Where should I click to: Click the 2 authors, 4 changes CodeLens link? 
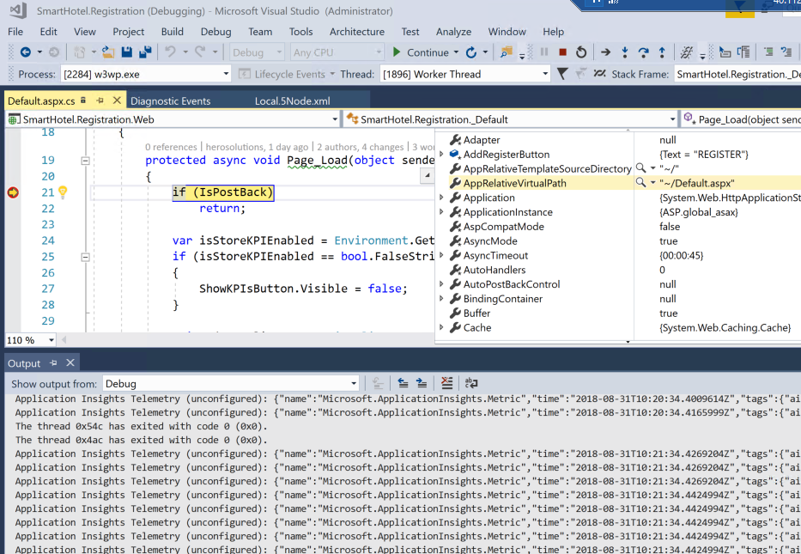pyautogui.click(x=360, y=147)
